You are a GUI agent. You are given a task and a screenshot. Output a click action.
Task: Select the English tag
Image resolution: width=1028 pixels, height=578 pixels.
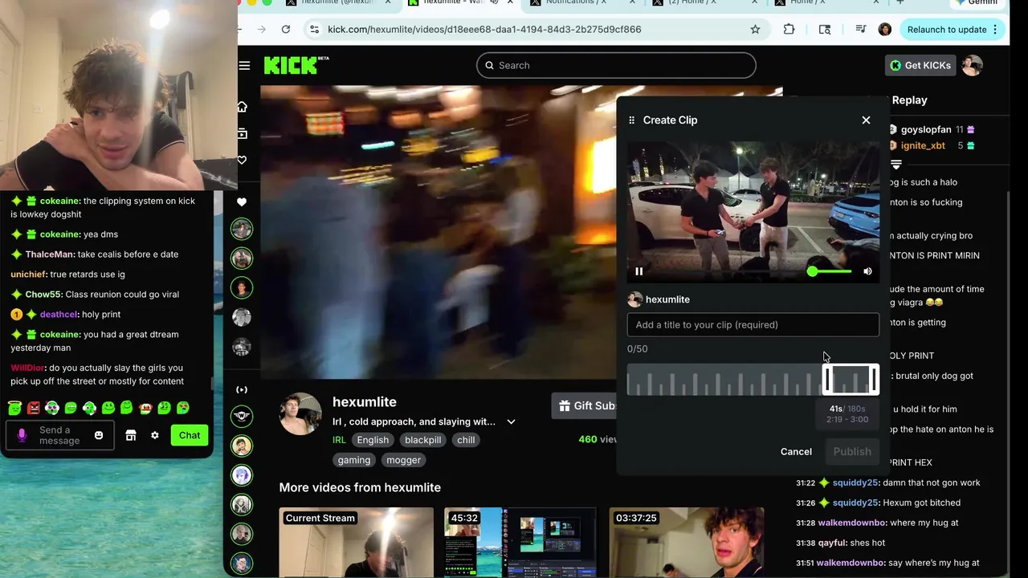pos(373,440)
